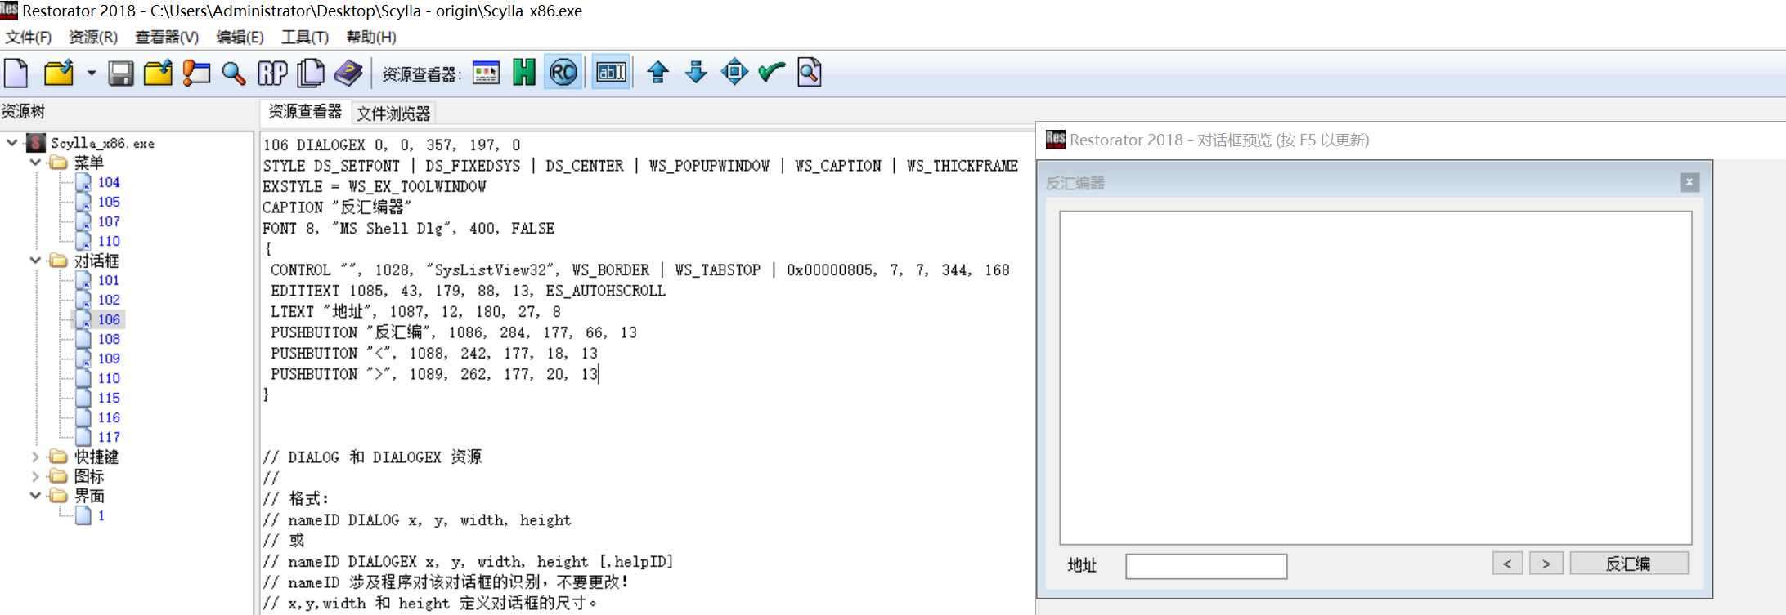1786x615 pixels.
Task: Select dialog resource 106
Action: pyautogui.click(x=109, y=319)
